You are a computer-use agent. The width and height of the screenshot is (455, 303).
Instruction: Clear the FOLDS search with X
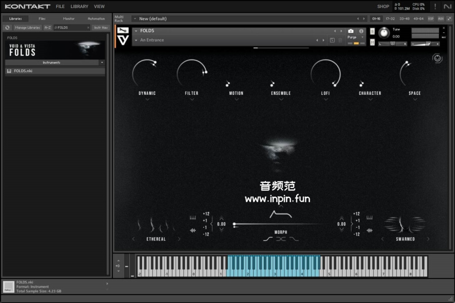tap(88, 28)
